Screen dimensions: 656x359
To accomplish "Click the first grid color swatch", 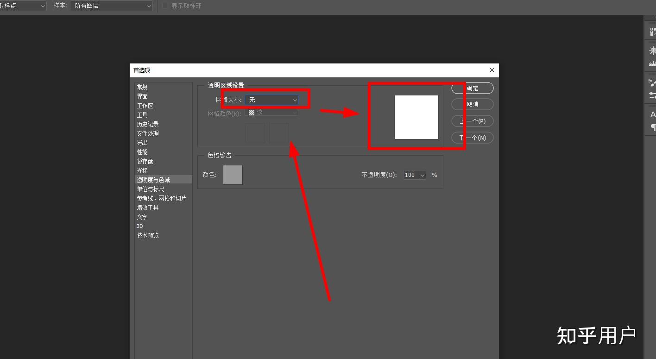I will [x=255, y=133].
